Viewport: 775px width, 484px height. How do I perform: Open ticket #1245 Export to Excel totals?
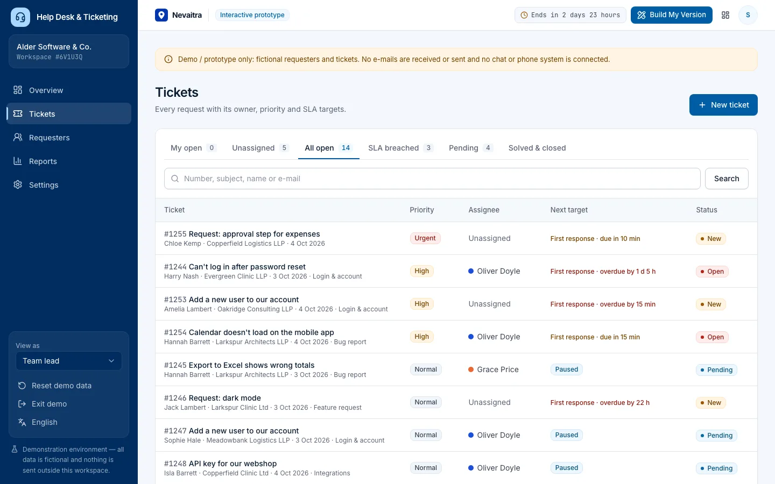(x=239, y=365)
